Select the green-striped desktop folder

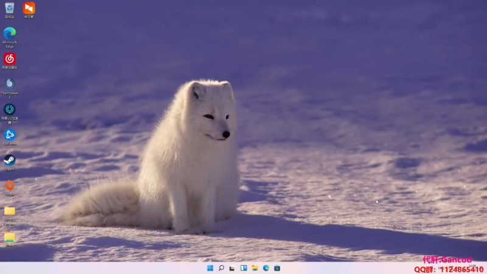[x=10, y=239]
